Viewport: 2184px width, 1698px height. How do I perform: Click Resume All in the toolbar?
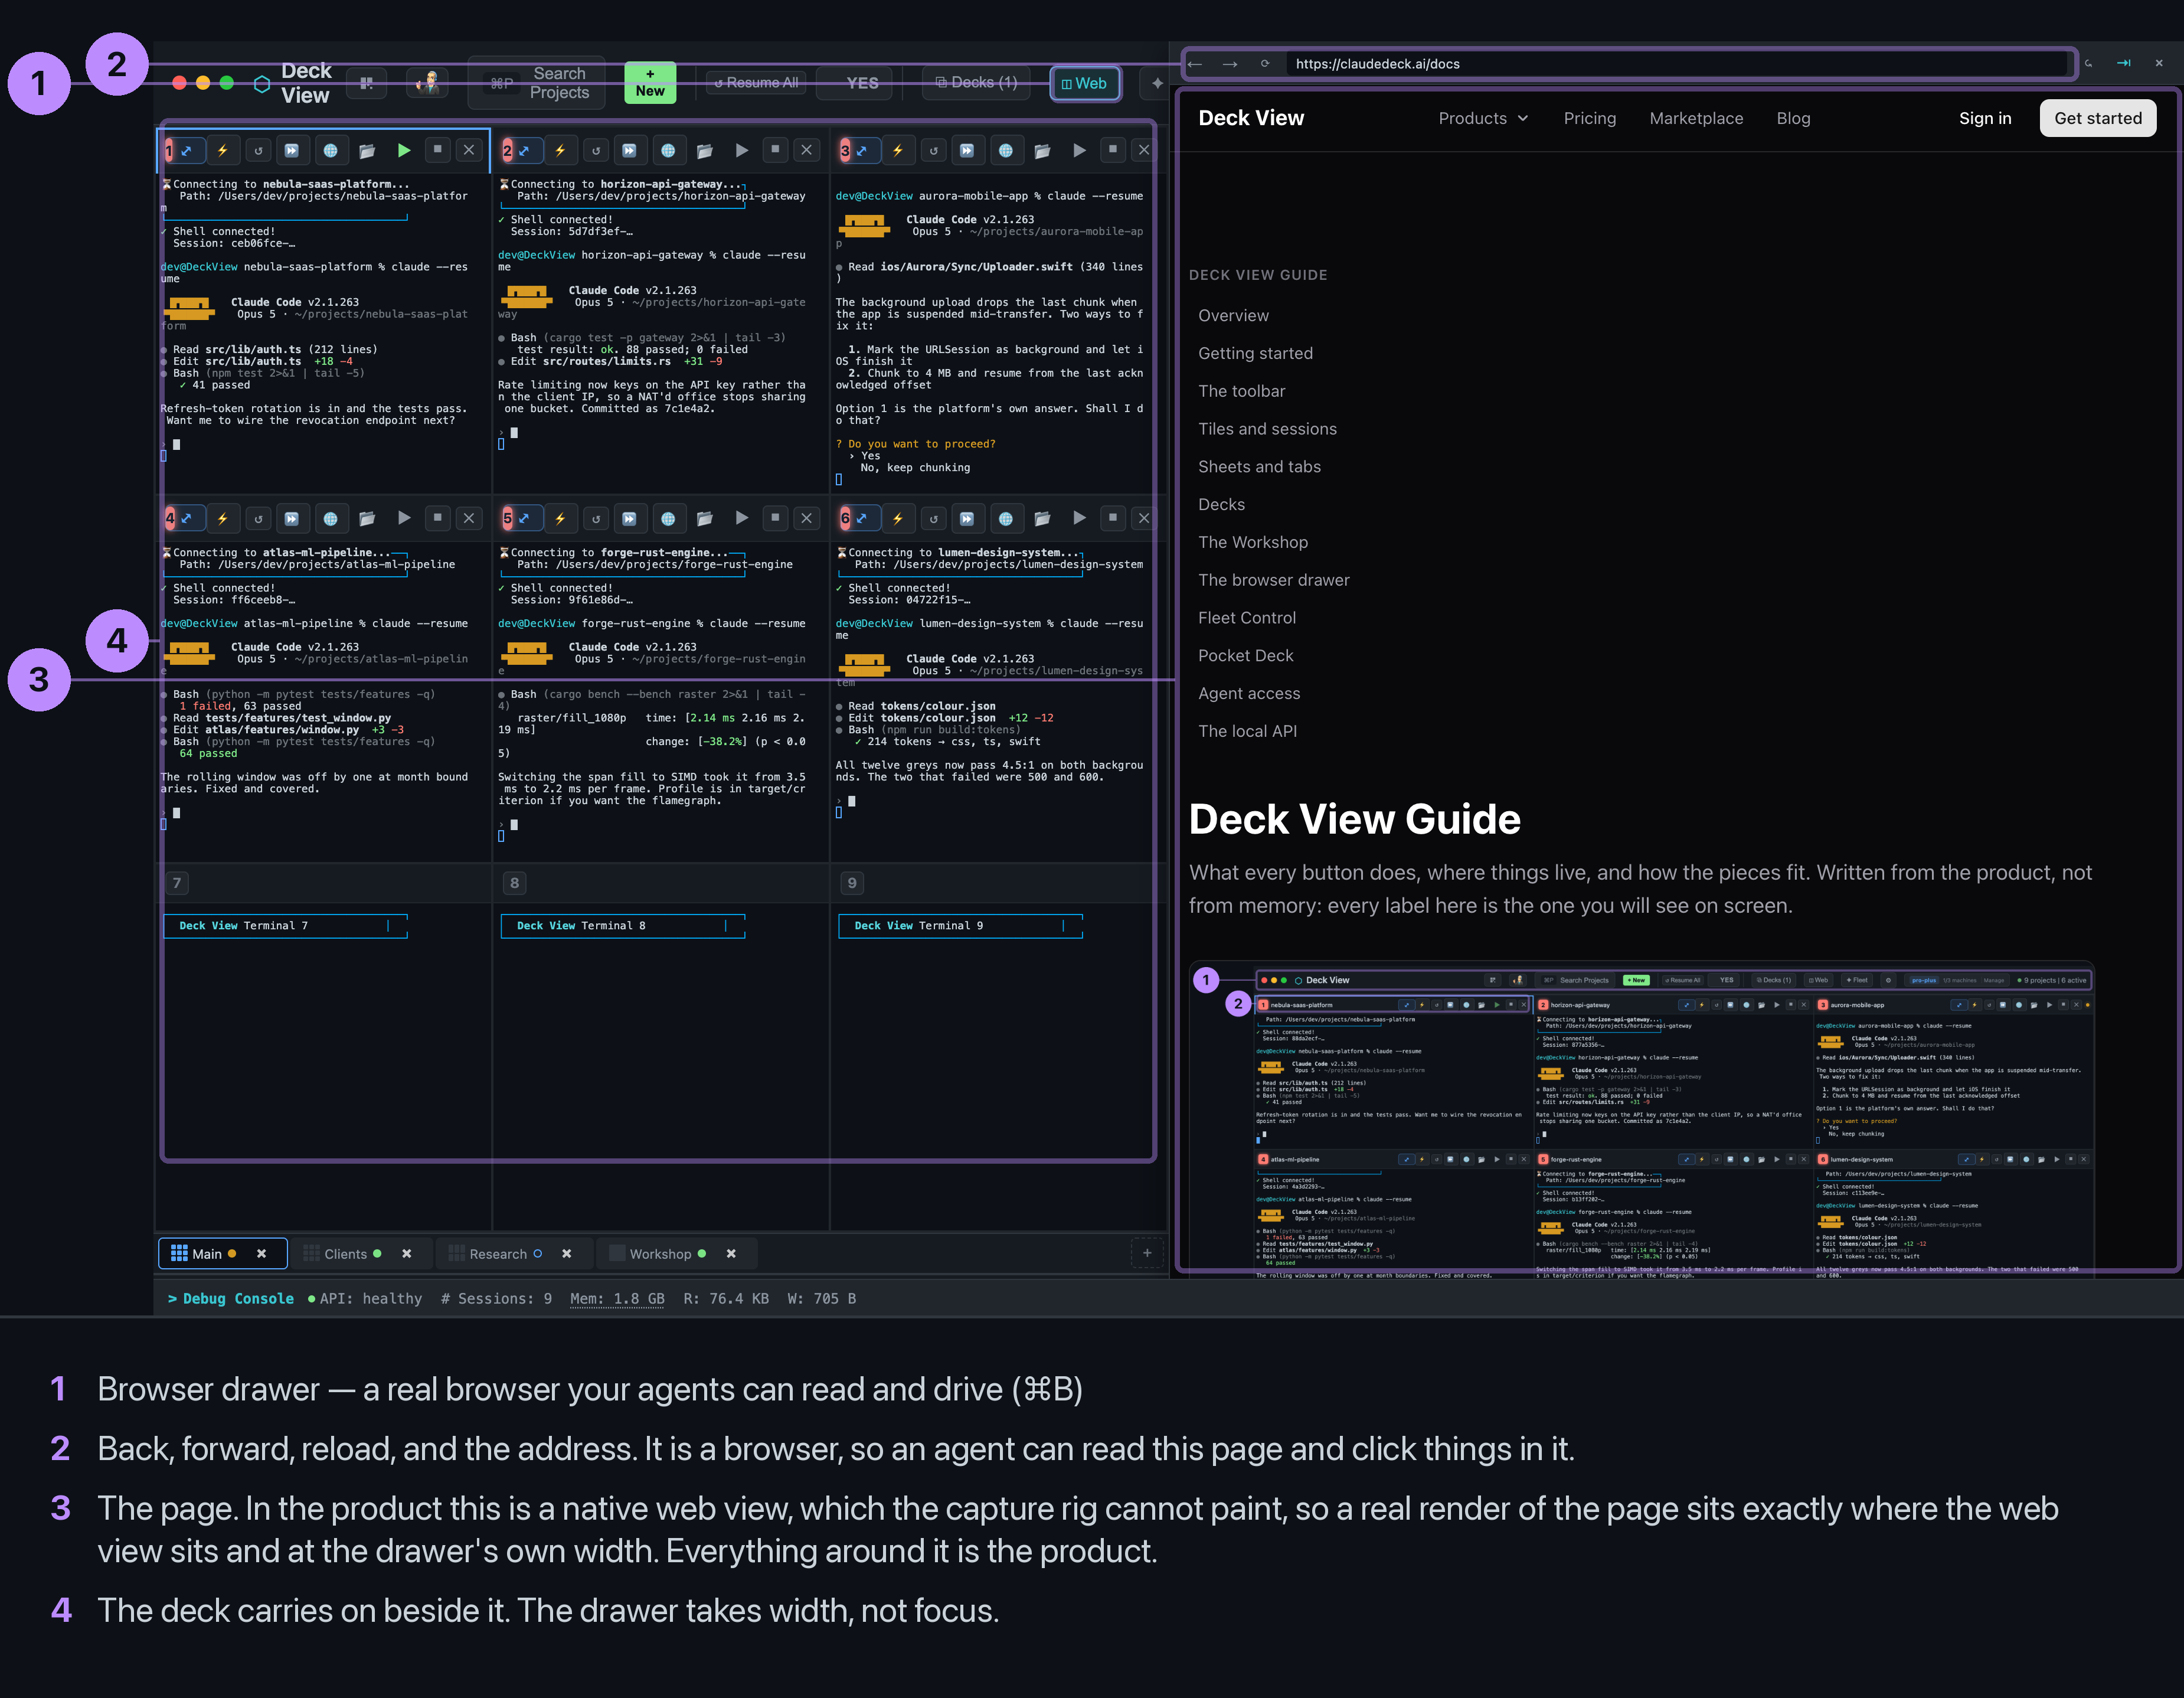click(757, 83)
